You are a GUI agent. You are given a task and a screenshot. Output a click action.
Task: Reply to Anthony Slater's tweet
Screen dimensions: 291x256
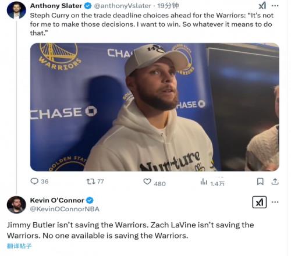click(x=40, y=182)
